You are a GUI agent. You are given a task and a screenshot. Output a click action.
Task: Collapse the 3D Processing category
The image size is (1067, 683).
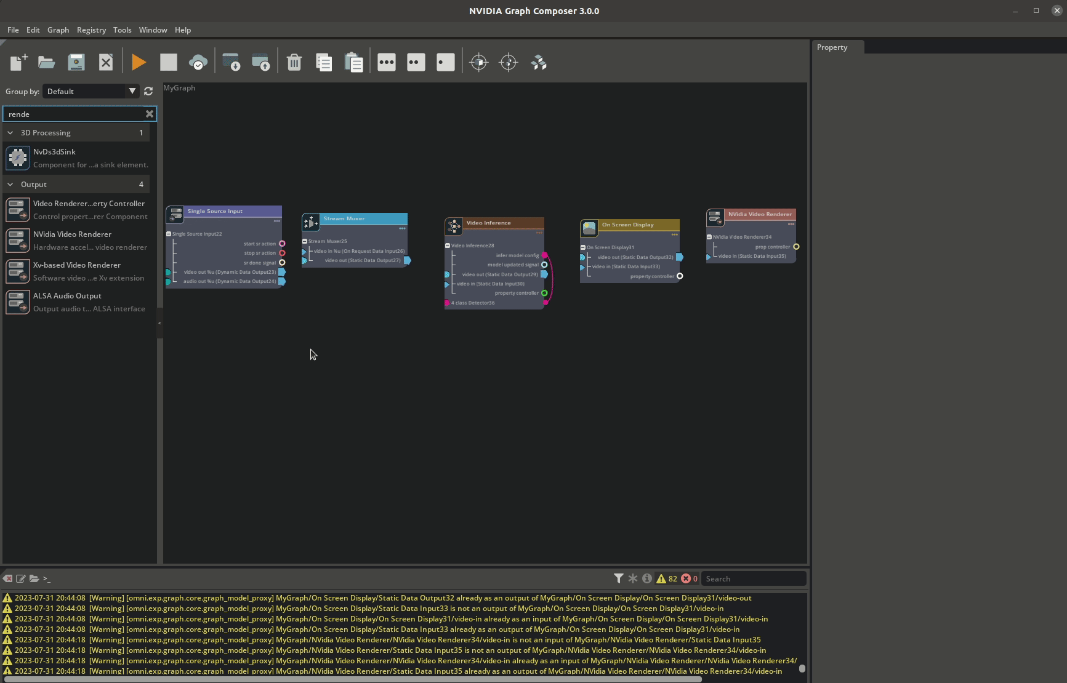click(10, 133)
